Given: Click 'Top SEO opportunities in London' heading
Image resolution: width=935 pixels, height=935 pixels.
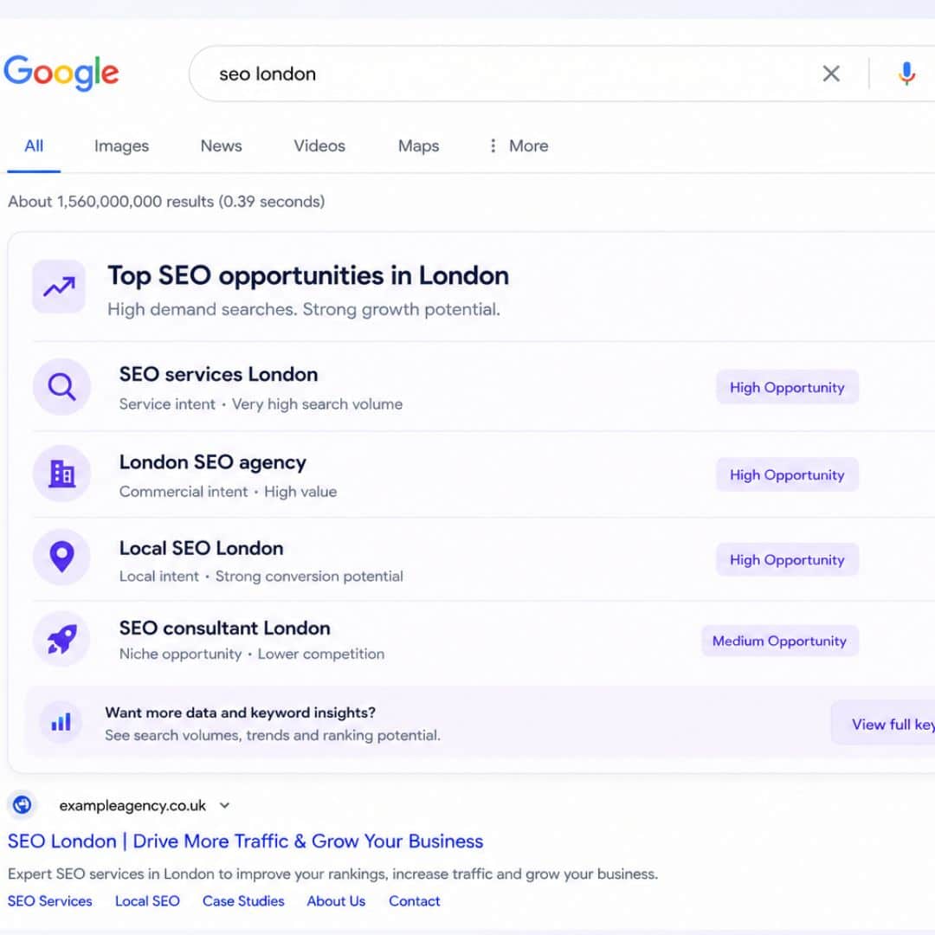Looking at the screenshot, I should [x=307, y=275].
